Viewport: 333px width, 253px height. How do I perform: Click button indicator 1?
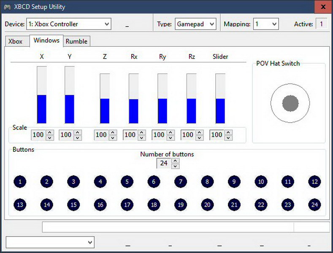coord(20,182)
